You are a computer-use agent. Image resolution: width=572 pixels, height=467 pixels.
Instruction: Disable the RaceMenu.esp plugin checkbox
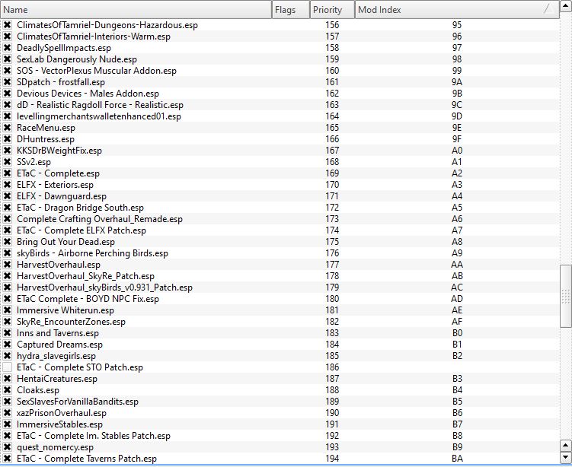(x=8, y=128)
